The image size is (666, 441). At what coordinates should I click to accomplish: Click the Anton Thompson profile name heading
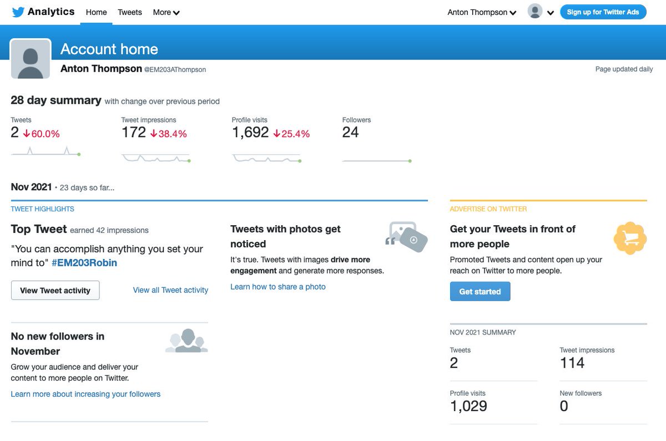point(101,69)
